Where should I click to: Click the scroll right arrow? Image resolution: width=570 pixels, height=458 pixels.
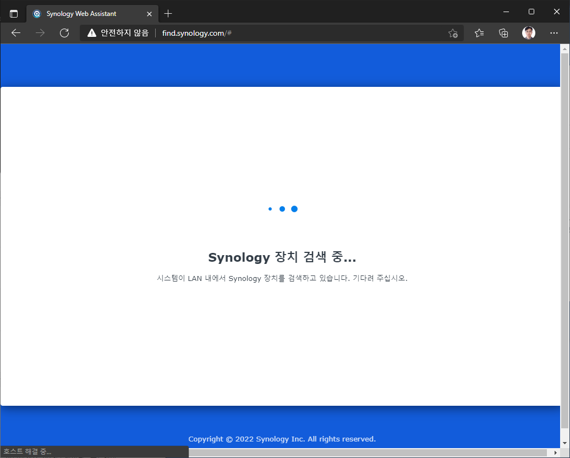pyautogui.click(x=556, y=453)
